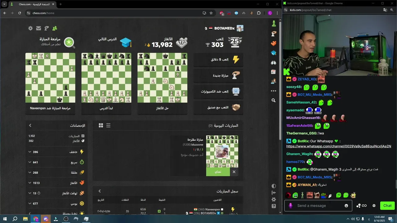Click the New Game button
Image resolution: width=397 pixels, height=223 pixels.
[218, 75]
